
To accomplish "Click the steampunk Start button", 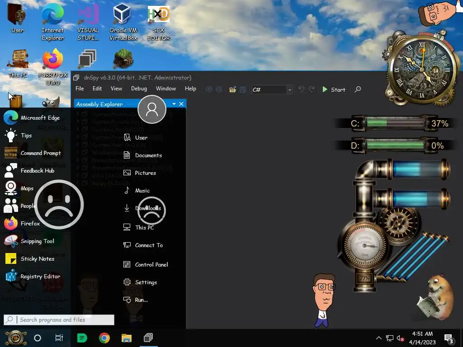I will click(16, 338).
